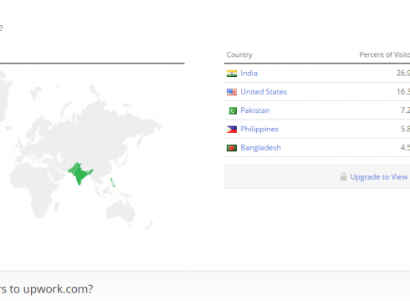Viewport: 410px width, 301px height.
Task: Click the lock icon beside Upgrade to View
Action: pyautogui.click(x=343, y=176)
